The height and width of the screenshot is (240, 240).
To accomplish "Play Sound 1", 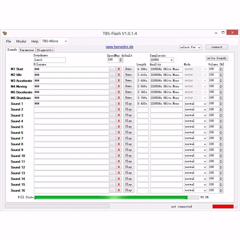I will 129,103.
